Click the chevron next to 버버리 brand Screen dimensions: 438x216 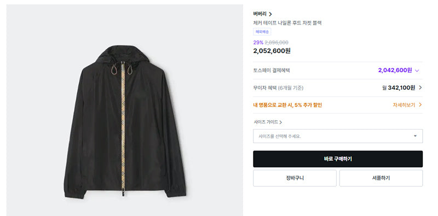click(270, 14)
